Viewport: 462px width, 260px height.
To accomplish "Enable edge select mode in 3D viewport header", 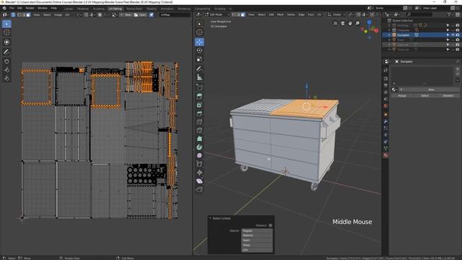I will [238, 14].
